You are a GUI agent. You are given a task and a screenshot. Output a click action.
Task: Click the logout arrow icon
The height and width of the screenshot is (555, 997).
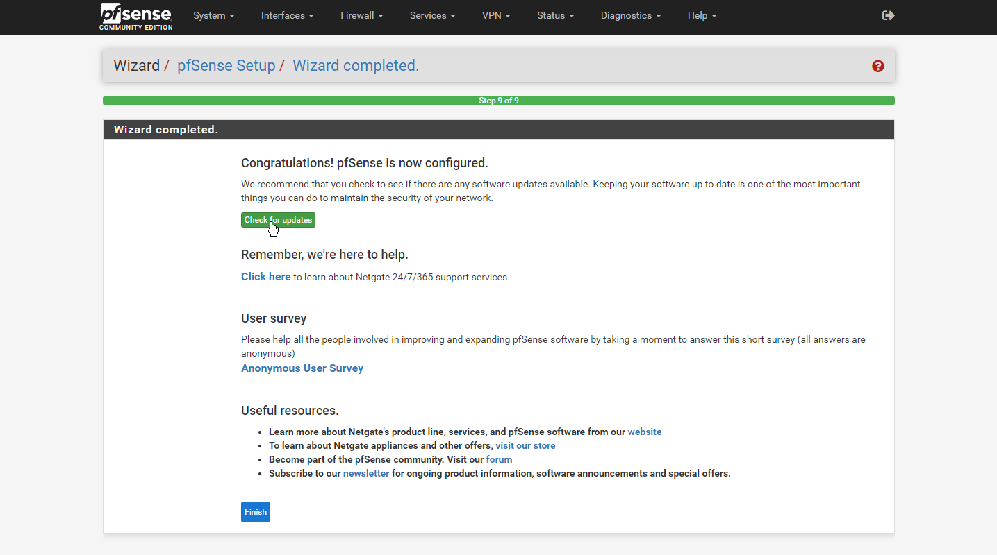[x=888, y=15]
